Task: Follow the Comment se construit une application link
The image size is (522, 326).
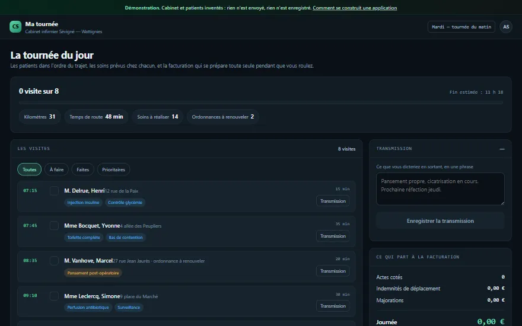Action: (x=355, y=8)
